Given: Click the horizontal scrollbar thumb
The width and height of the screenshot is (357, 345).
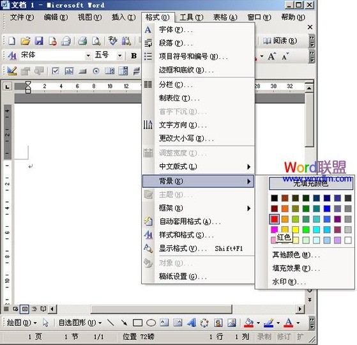Looking at the screenshot, I should pyautogui.click(x=161, y=309).
